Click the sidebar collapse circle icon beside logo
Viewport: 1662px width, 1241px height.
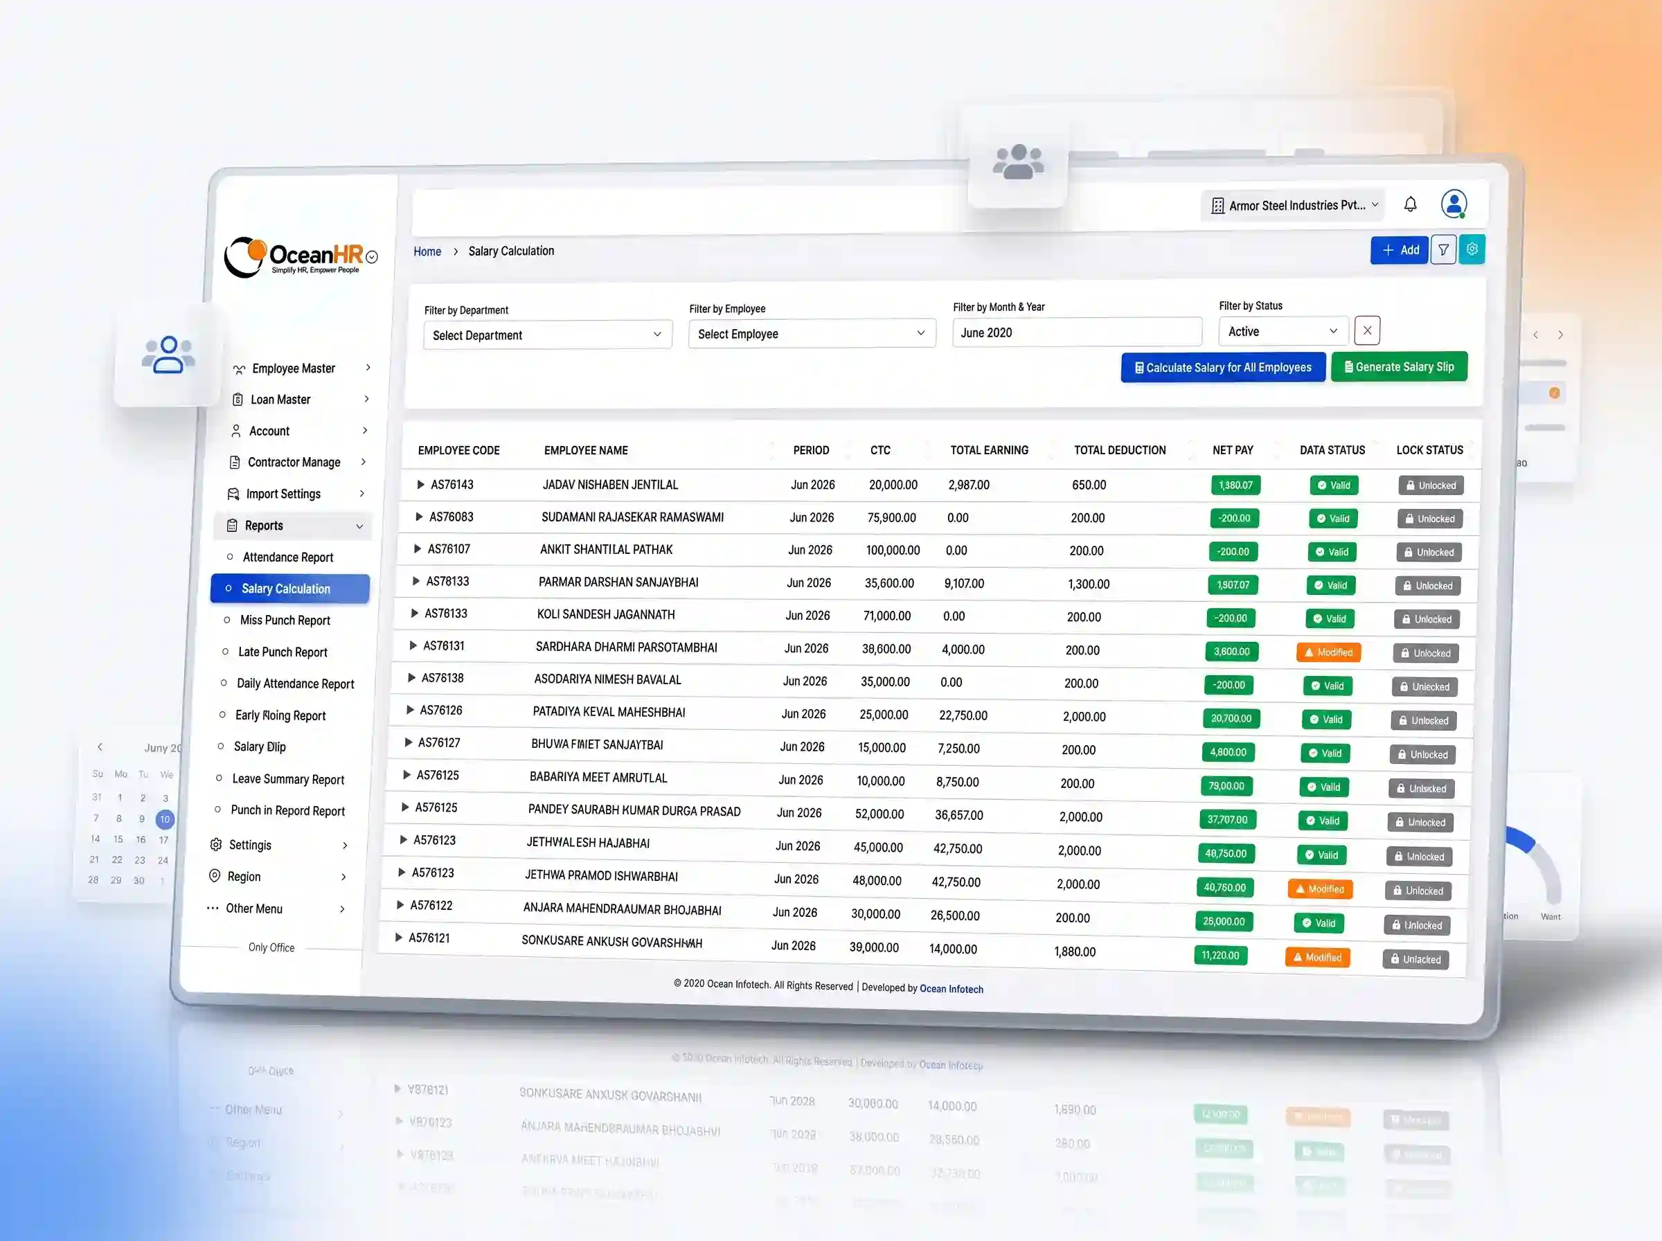[x=372, y=257]
